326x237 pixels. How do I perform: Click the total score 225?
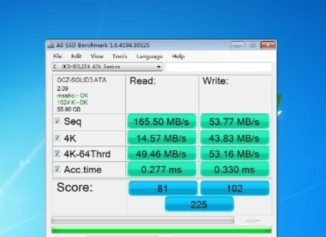coord(199,204)
